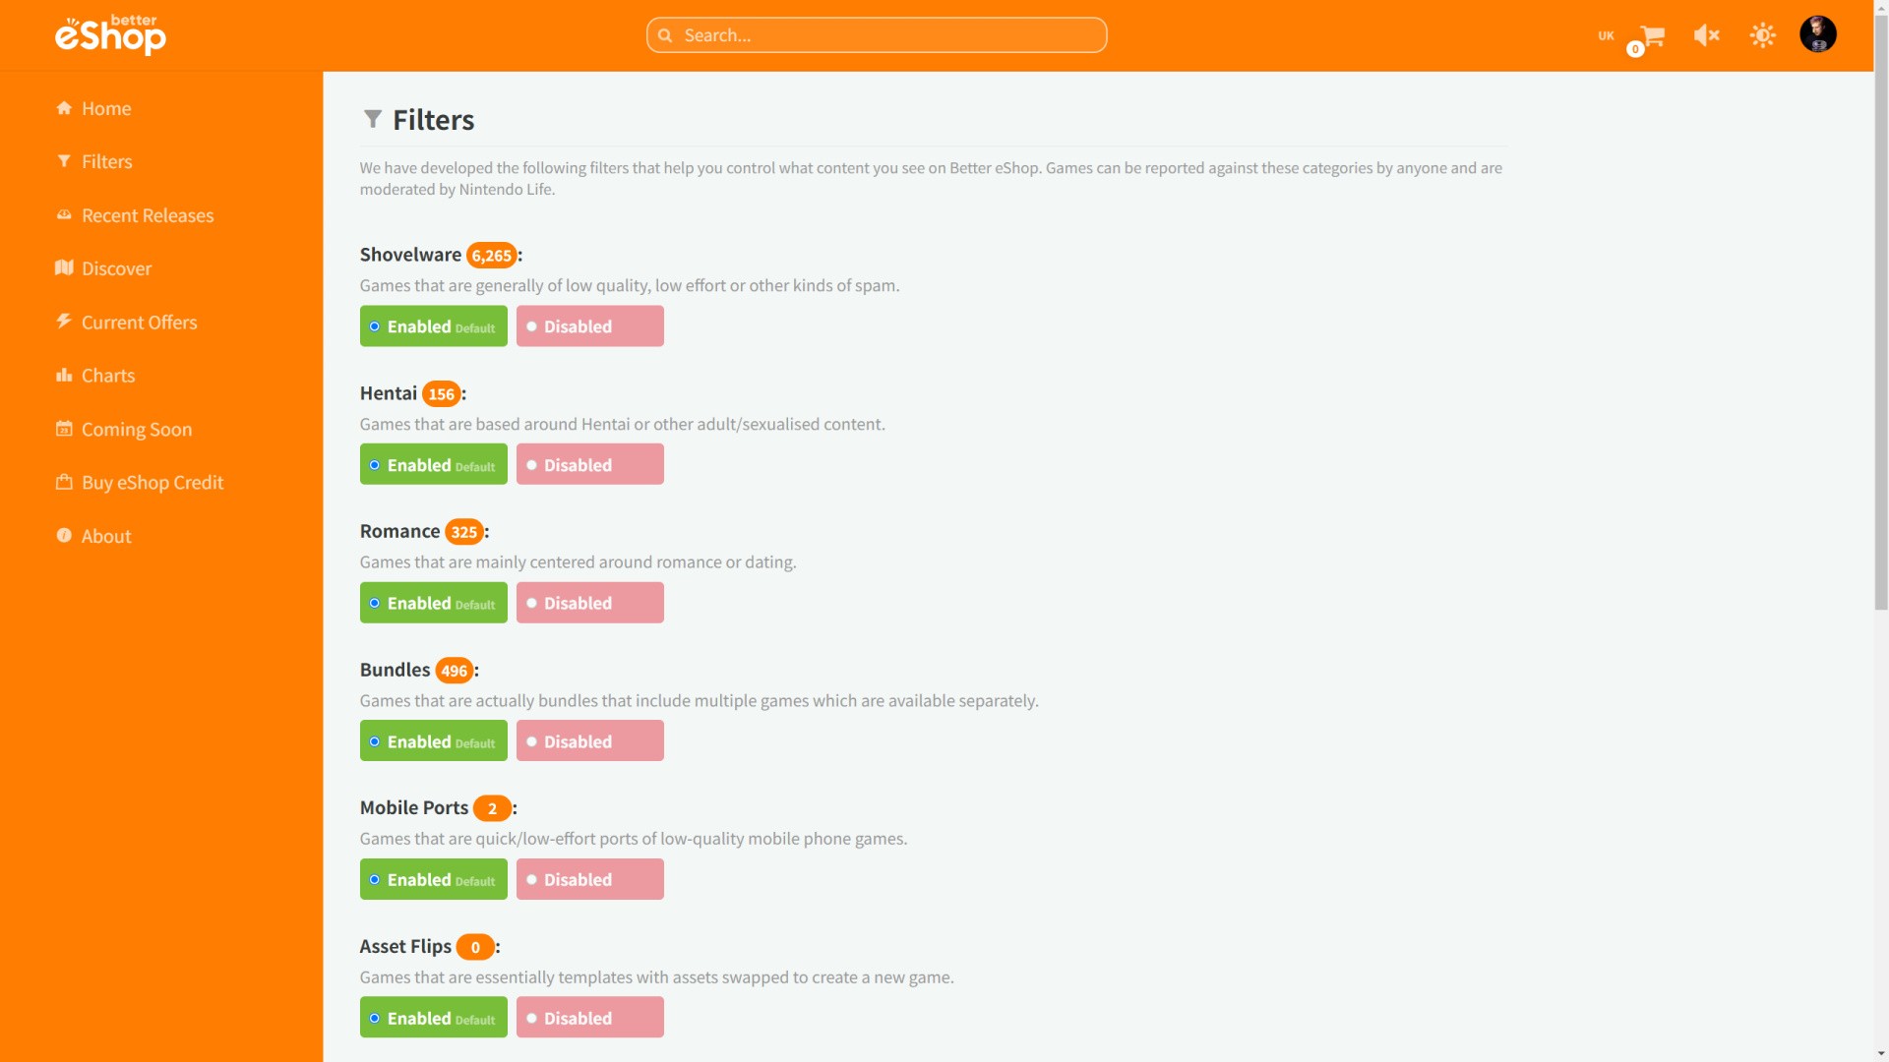
Task: Open the shopping cart icon
Action: (1652, 36)
